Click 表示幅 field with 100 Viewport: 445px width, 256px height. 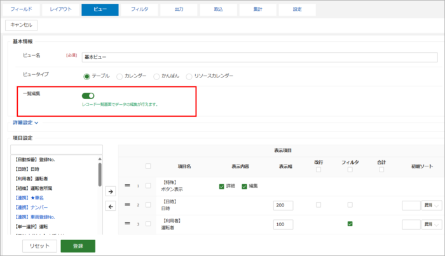tap(284, 224)
